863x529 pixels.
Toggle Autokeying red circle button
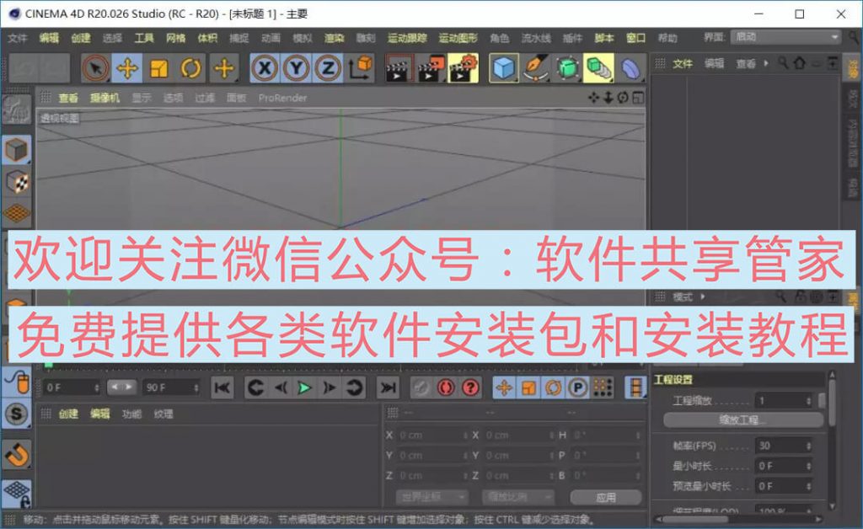(x=446, y=387)
